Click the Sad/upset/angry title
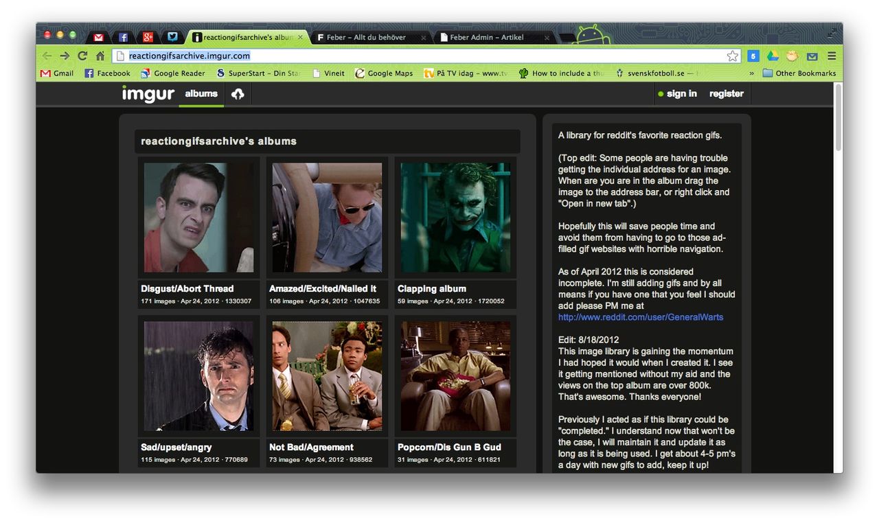The width and height of the screenshot is (879, 523). (176, 448)
